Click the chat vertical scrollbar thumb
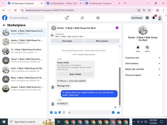The height and width of the screenshot is (125, 167). point(120,86)
